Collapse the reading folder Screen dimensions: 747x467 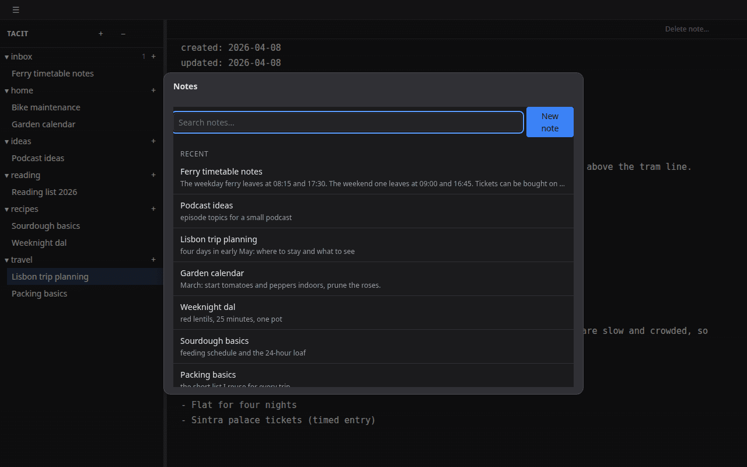tap(7, 175)
